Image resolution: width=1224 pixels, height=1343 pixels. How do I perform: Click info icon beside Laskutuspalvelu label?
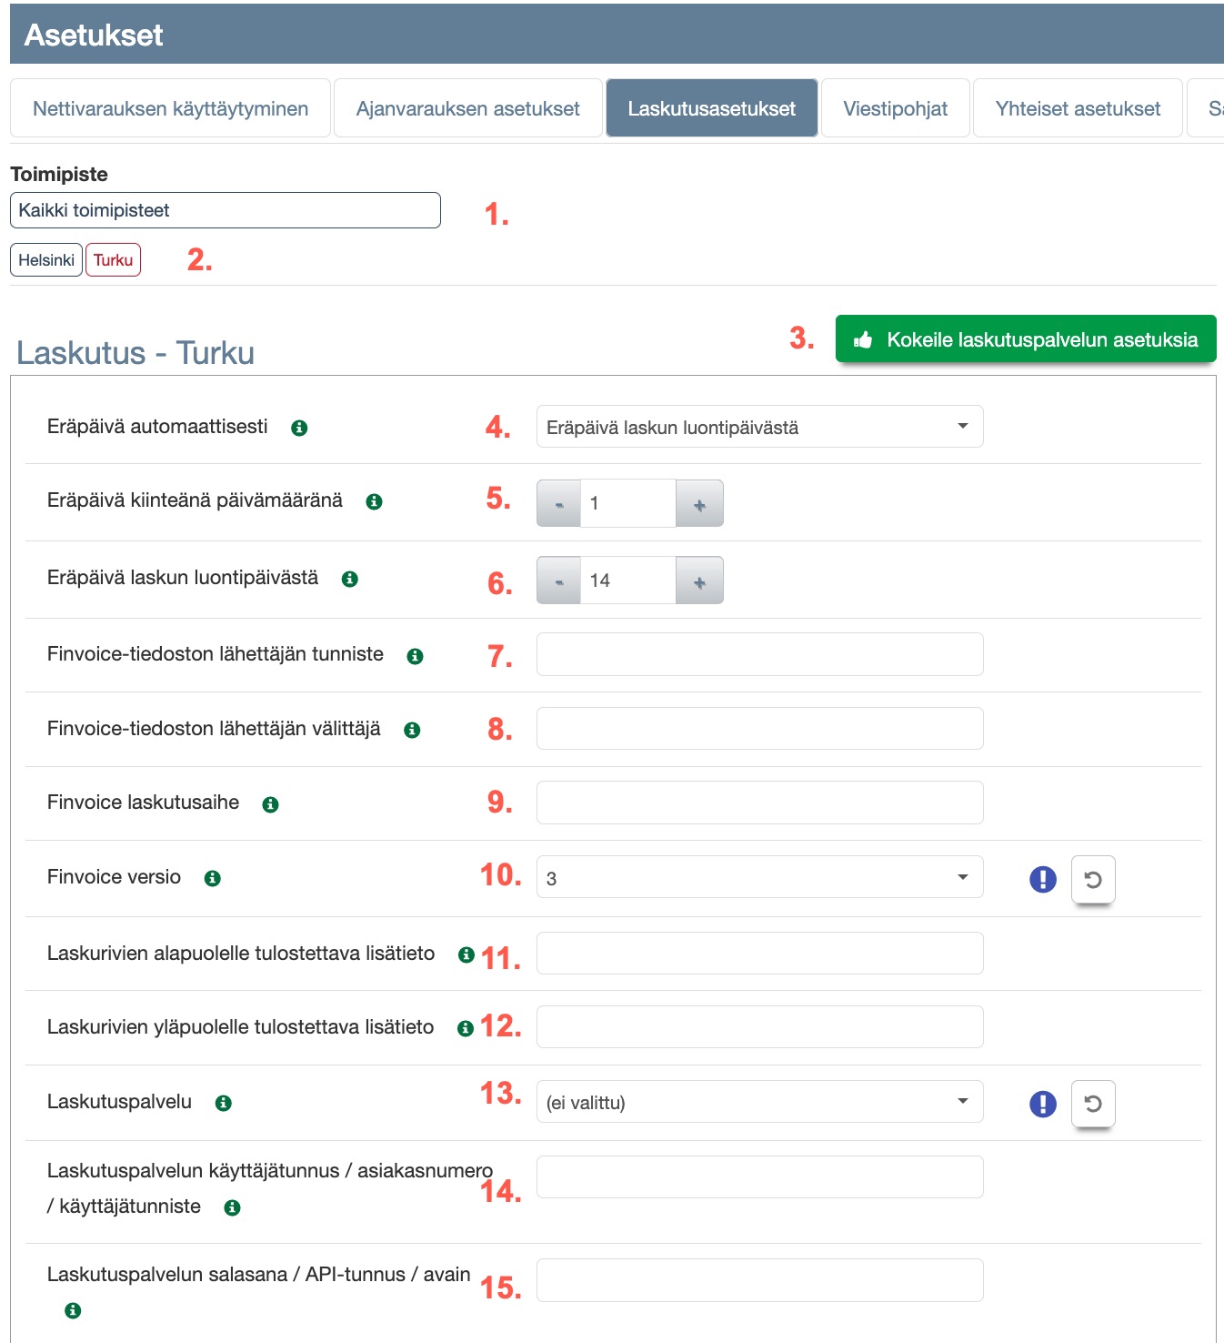click(x=224, y=1103)
